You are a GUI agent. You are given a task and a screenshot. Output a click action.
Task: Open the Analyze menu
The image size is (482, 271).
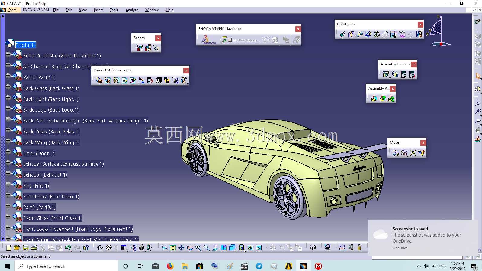coord(132,10)
